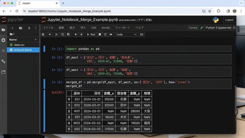The height and width of the screenshot is (138, 245).
Task: Click the W03 cell in output table
Action: click(76, 123)
